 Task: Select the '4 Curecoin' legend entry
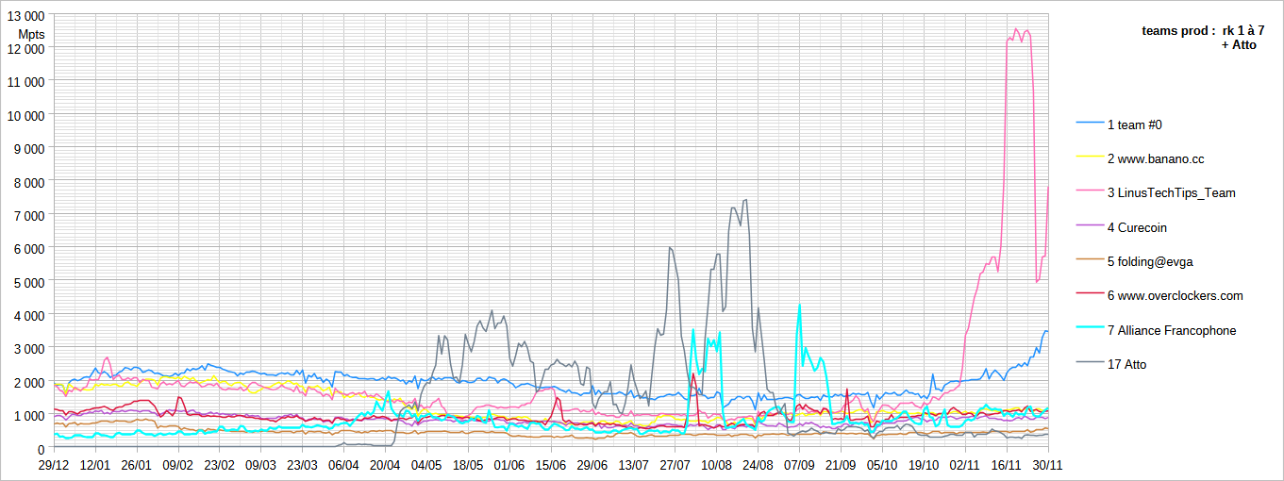[x=1139, y=227]
